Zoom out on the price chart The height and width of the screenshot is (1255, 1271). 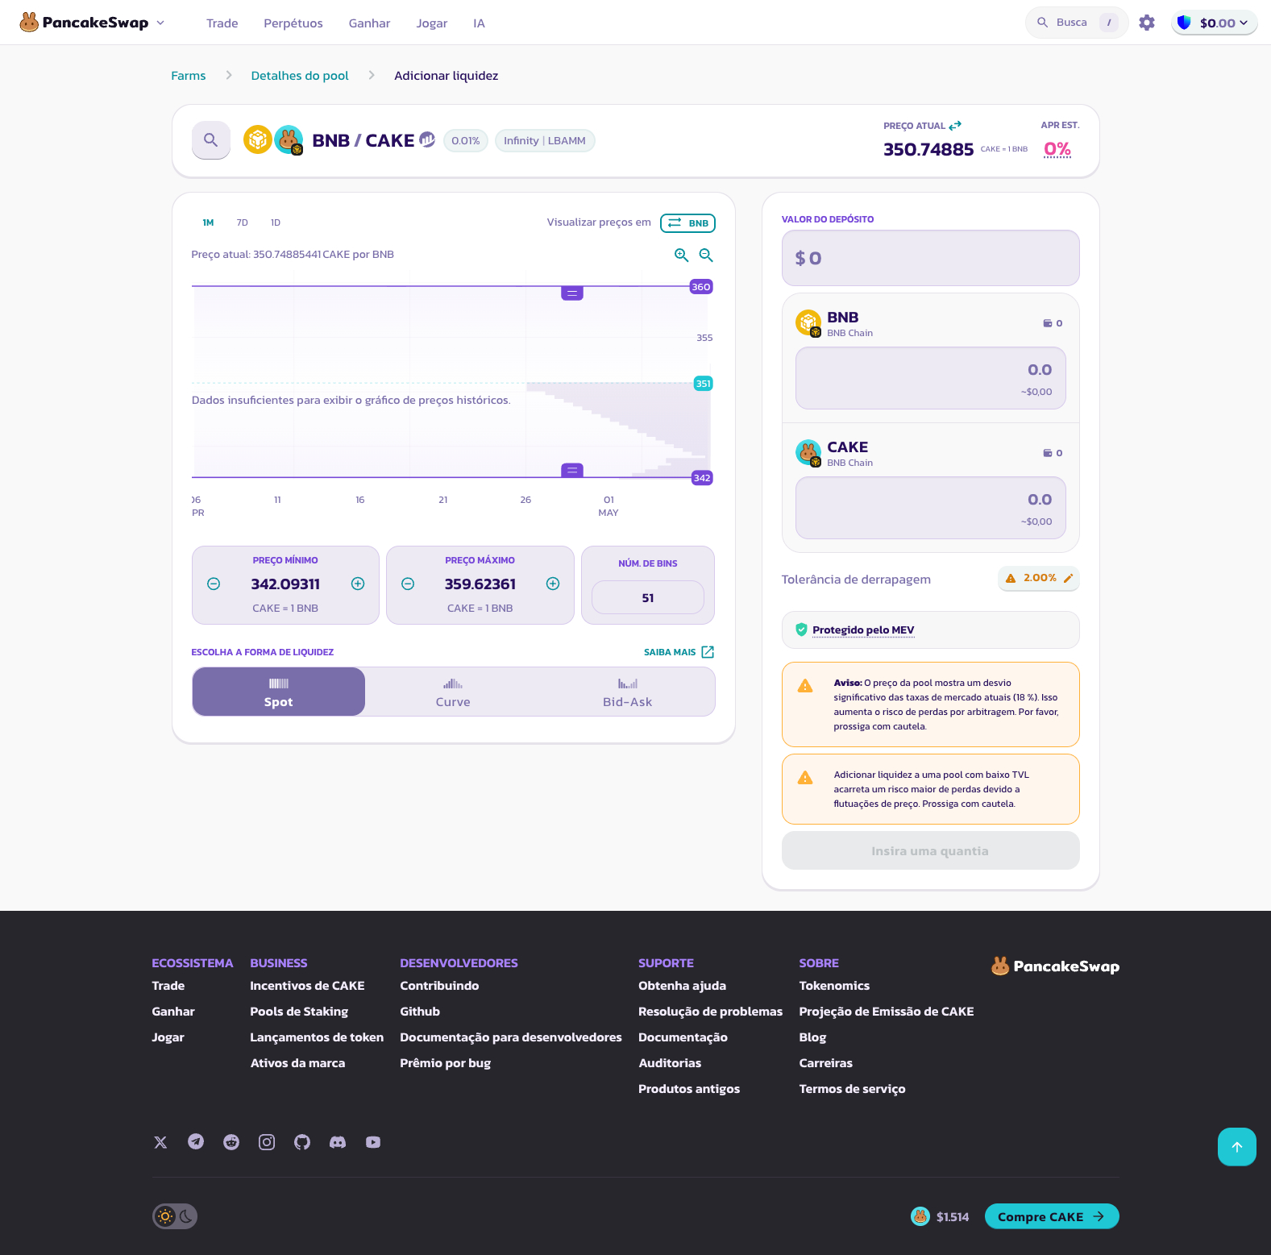coord(706,255)
